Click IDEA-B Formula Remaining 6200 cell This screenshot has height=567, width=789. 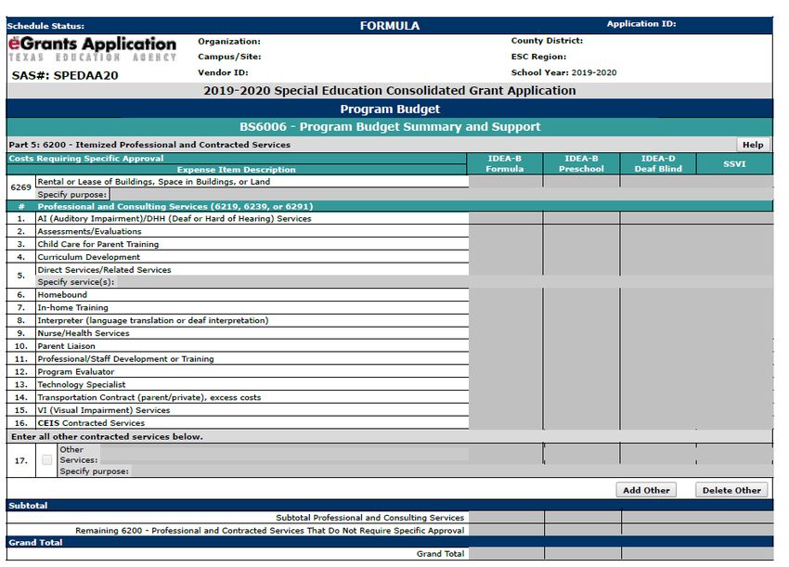[x=506, y=530]
